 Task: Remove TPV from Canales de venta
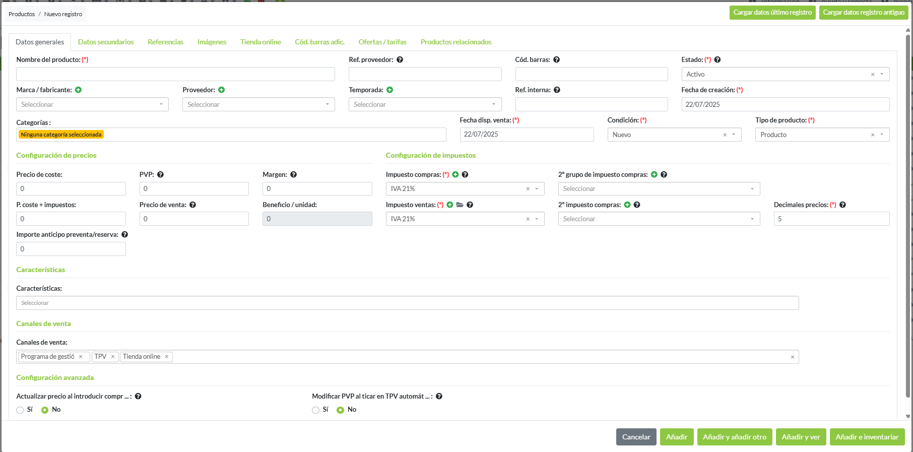113,357
